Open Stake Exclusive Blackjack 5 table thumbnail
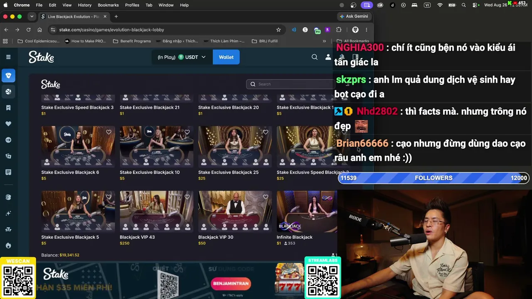 pyautogui.click(x=78, y=211)
